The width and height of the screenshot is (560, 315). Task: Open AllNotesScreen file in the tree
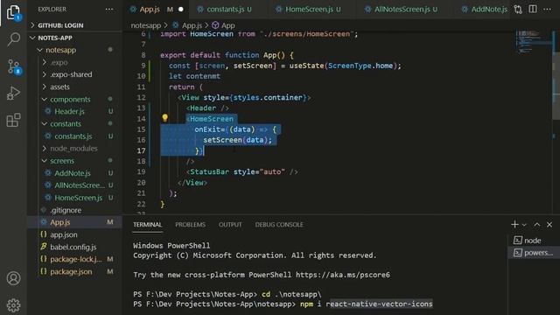(x=75, y=185)
